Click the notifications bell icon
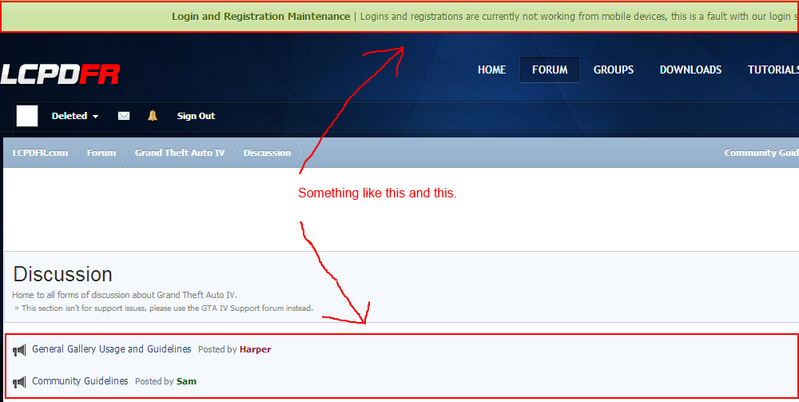 153,116
